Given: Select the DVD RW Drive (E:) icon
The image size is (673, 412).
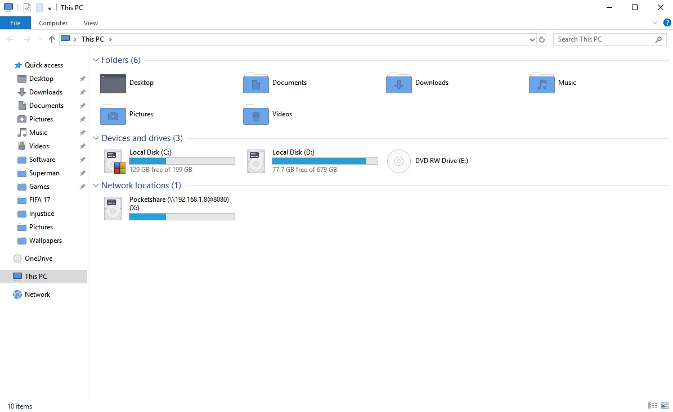Looking at the screenshot, I should (x=399, y=161).
